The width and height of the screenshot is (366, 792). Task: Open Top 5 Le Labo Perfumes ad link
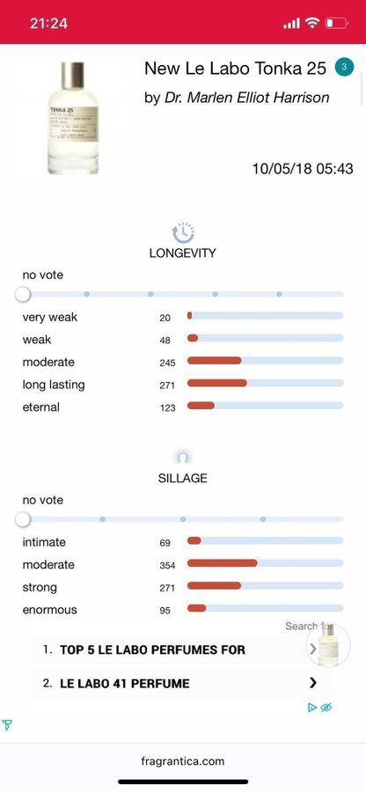pos(172,649)
